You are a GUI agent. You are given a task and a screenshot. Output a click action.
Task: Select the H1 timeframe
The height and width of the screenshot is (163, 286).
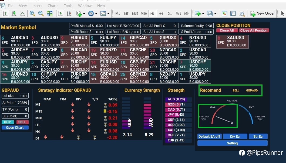pos(152,14)
